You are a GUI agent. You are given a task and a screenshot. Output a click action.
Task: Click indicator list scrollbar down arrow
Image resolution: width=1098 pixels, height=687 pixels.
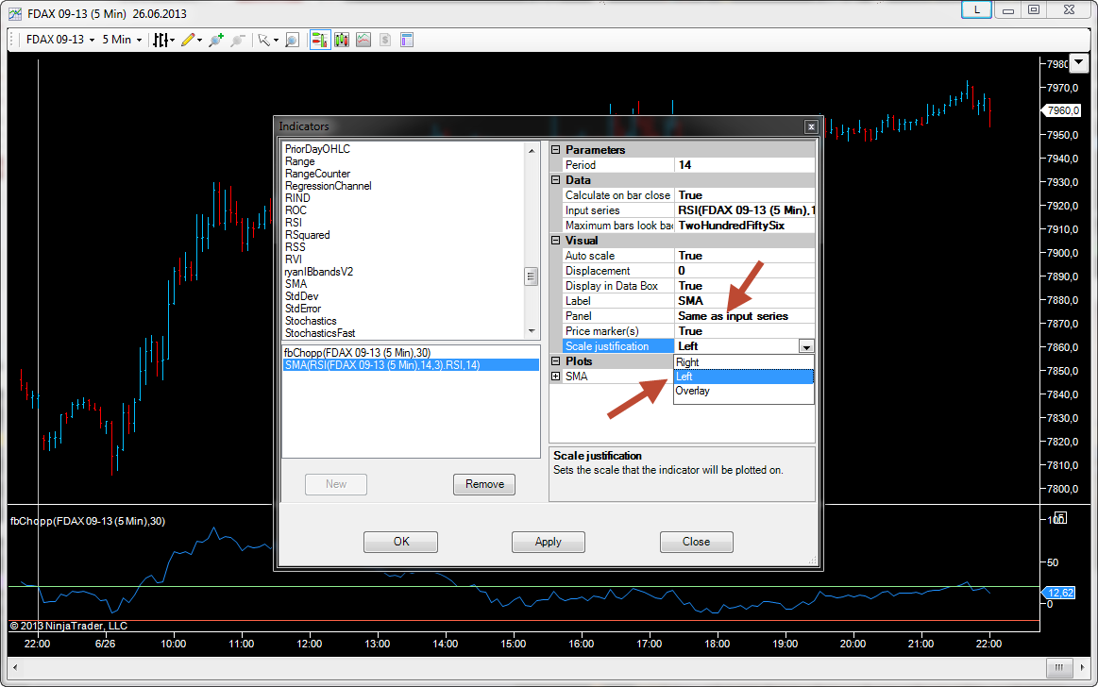[532, 331]
